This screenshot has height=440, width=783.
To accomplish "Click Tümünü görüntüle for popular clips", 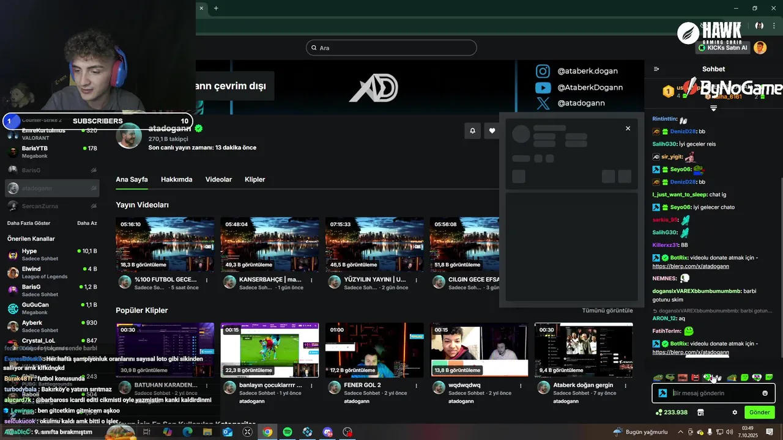I will [607, 310].
